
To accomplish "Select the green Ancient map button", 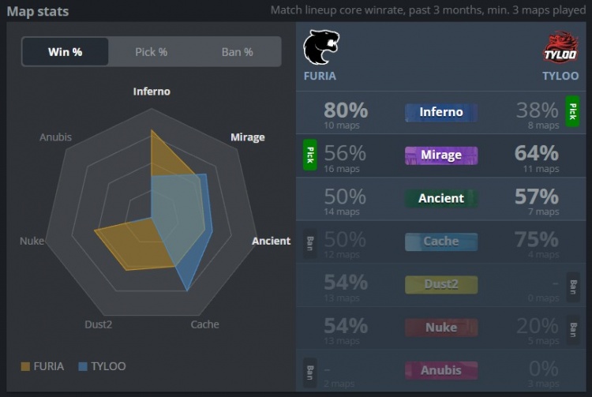I will point(441,198).
